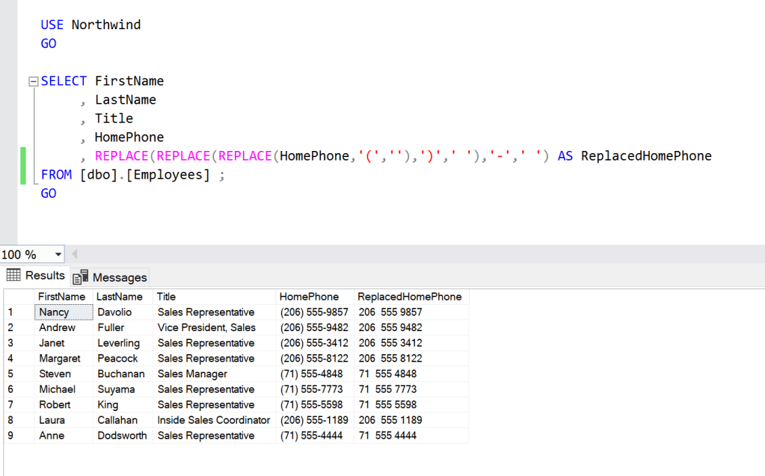Image resolution: width=765 pixels, height=476 pixels.
Task: Click the Title column header
Action: pos(167,297)
